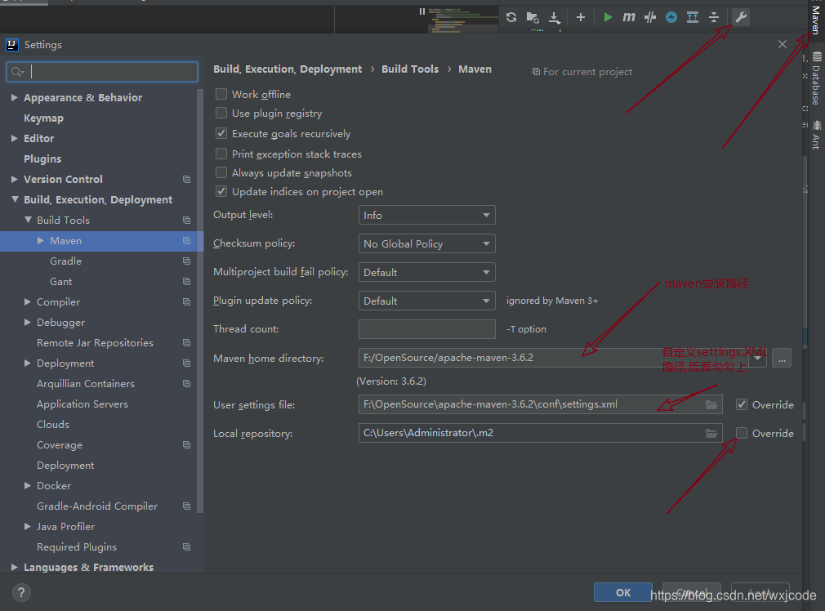Select Gradle under Build Tools
Image resolution: width=825 pixels, height=611 pixels.
(x=66, y=261)
